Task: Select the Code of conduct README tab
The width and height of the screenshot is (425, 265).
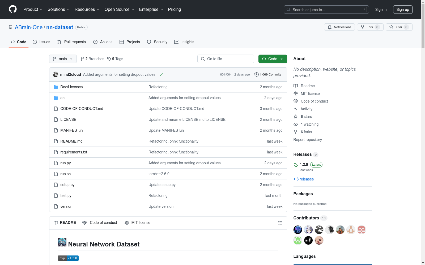Action: [100, 223]
